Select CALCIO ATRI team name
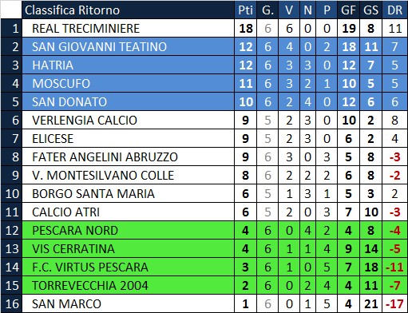408x313 pixels. (65, 212)
